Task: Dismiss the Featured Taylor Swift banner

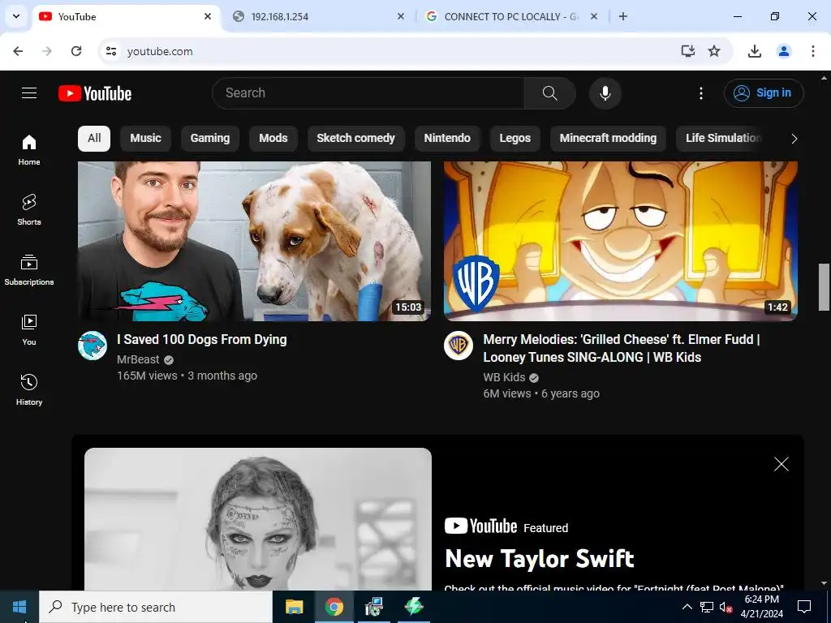Action: pos(781,464)
